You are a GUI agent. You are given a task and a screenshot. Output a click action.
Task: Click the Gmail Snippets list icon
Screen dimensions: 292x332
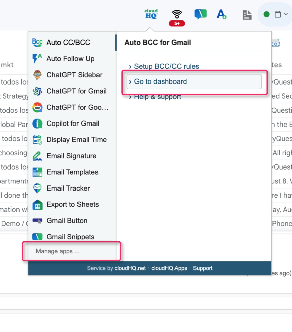[x=37, y=236]
